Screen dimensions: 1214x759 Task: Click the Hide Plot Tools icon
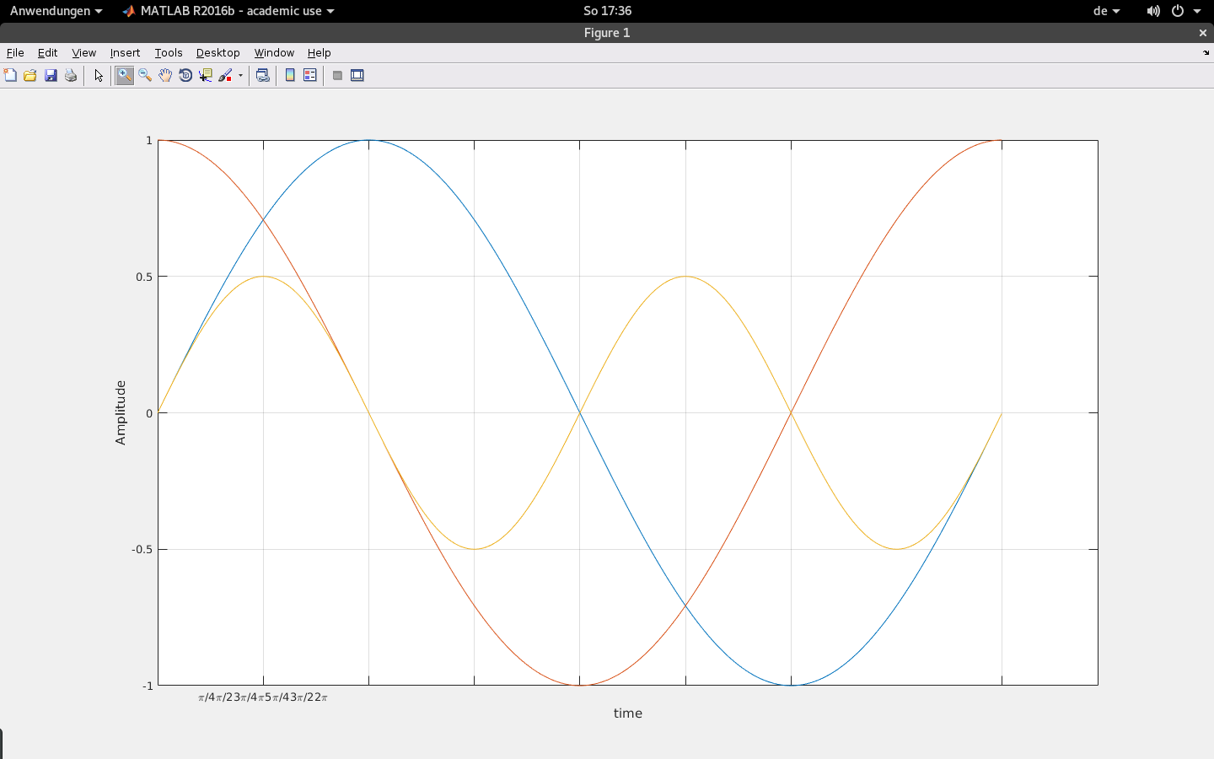pos(337,75)
